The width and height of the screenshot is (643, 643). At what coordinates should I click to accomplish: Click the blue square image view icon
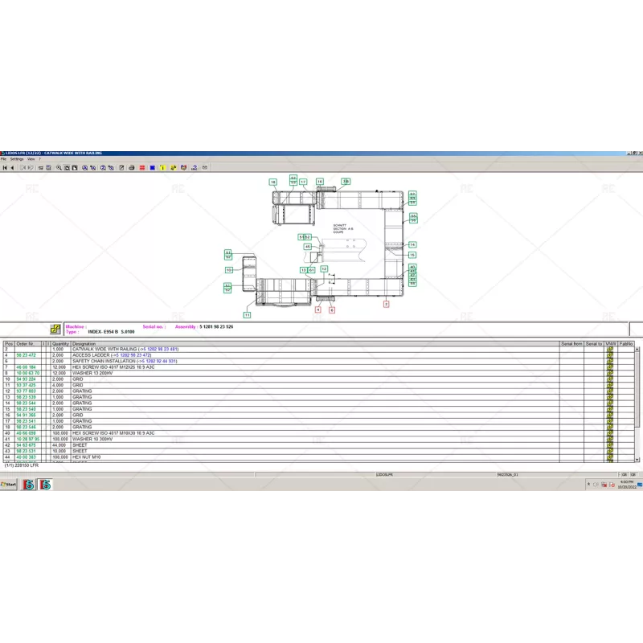153,167
